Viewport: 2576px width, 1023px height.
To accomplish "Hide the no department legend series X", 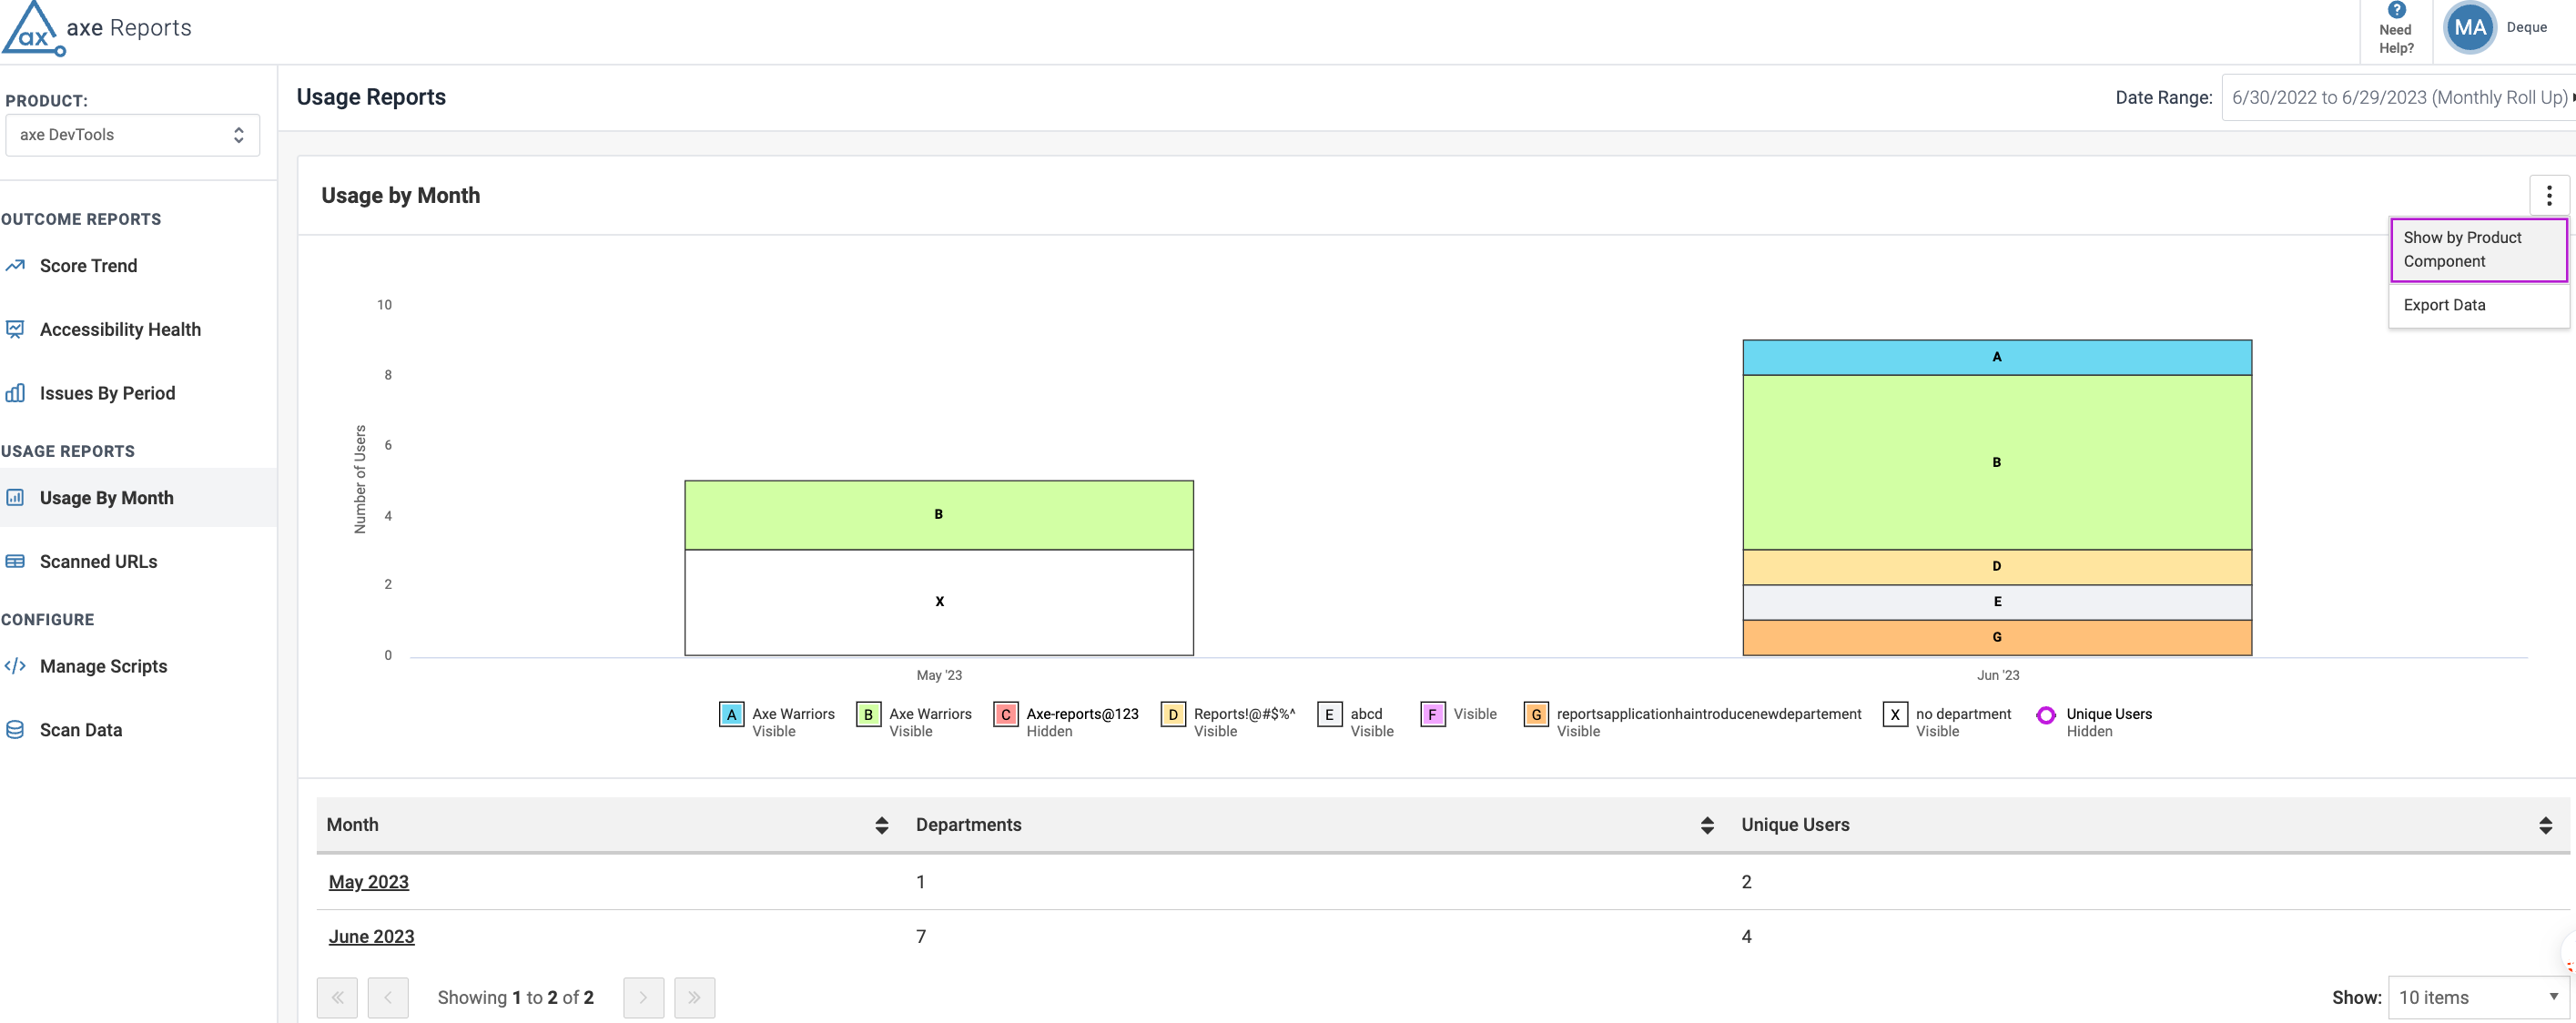I will 1894,715.
